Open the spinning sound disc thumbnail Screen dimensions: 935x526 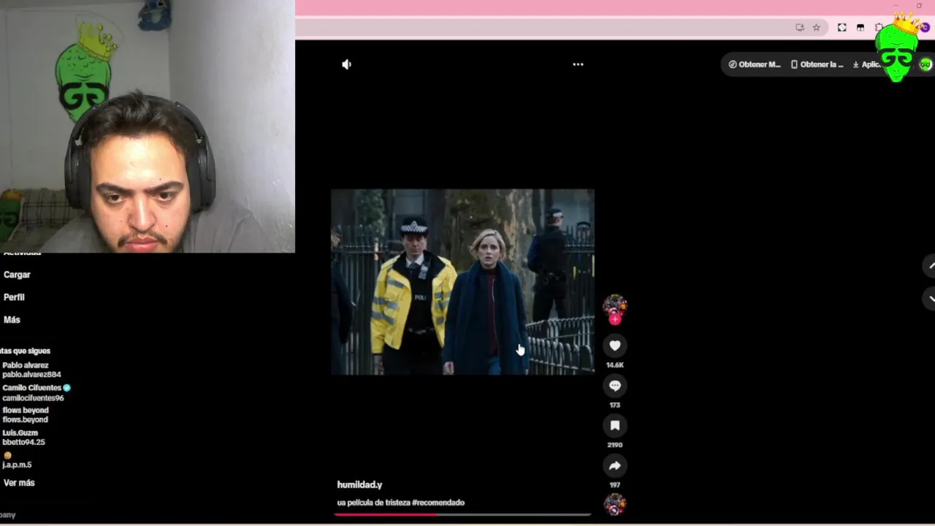pyautogui.click(x=615, y=504)
